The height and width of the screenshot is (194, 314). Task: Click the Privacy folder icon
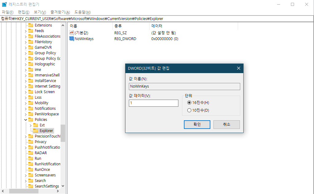tap(31, 142)
